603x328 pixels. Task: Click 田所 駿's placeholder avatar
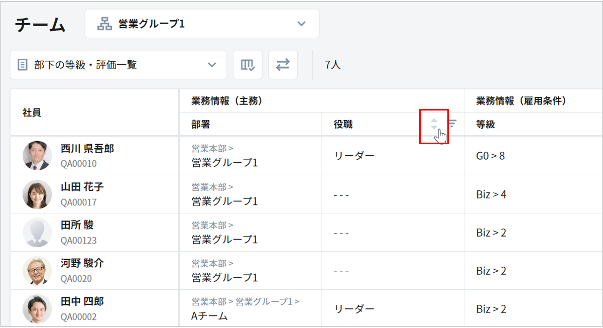click(x=37, y=233)
